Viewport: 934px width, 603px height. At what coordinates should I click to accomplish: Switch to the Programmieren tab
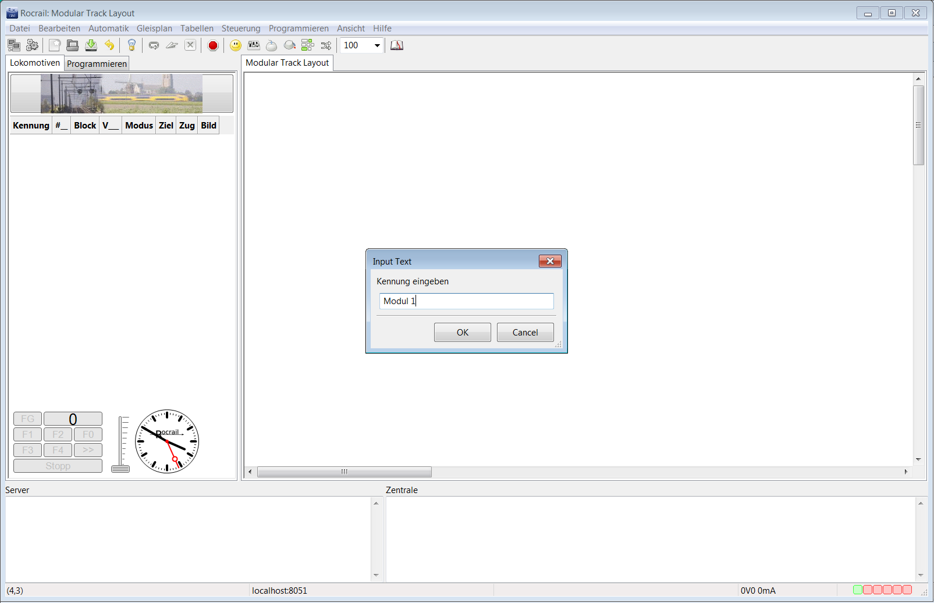97,64
